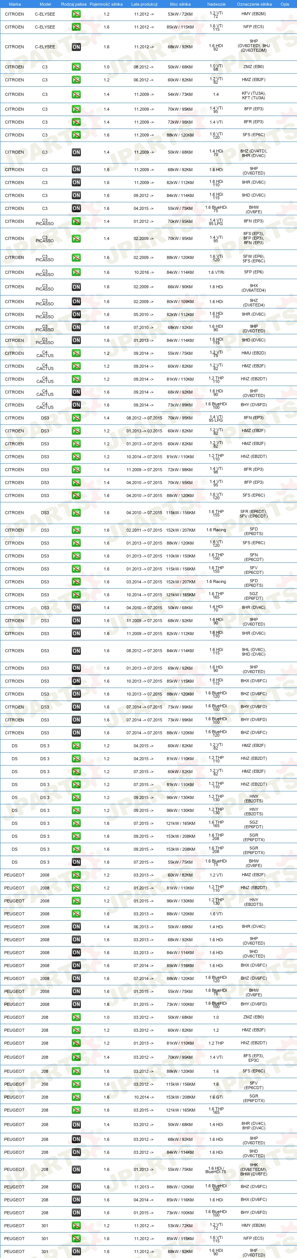Click petrol icon in Citroen DS3 1.6 THP 165 row
Image resolution: width=297 pixels, height=1258 pixels.
76,595
